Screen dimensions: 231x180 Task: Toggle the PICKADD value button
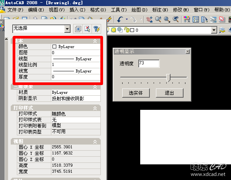78,29
